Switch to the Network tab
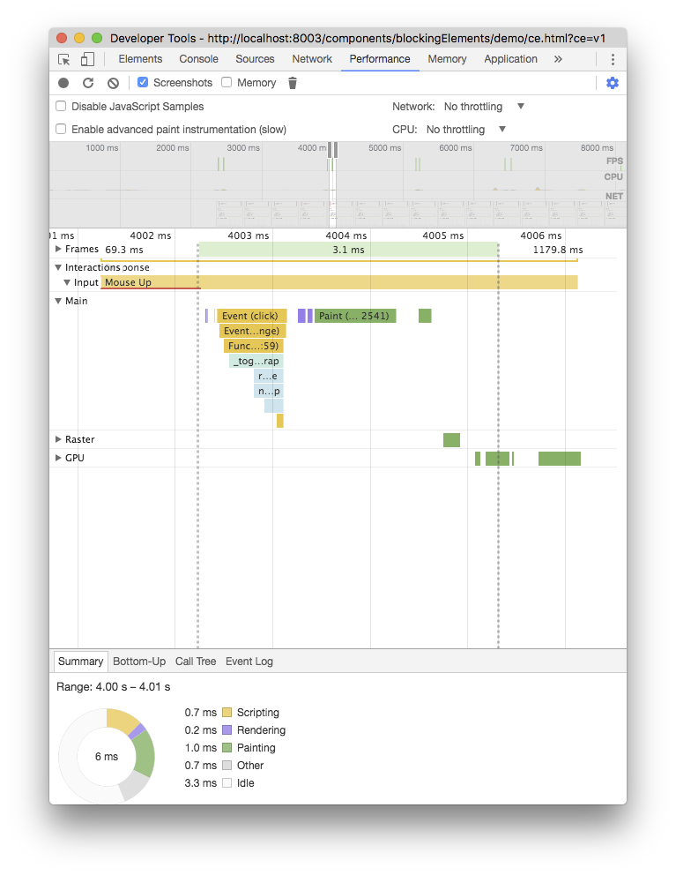This screenshot has width=676, height=875. (312, 59)
